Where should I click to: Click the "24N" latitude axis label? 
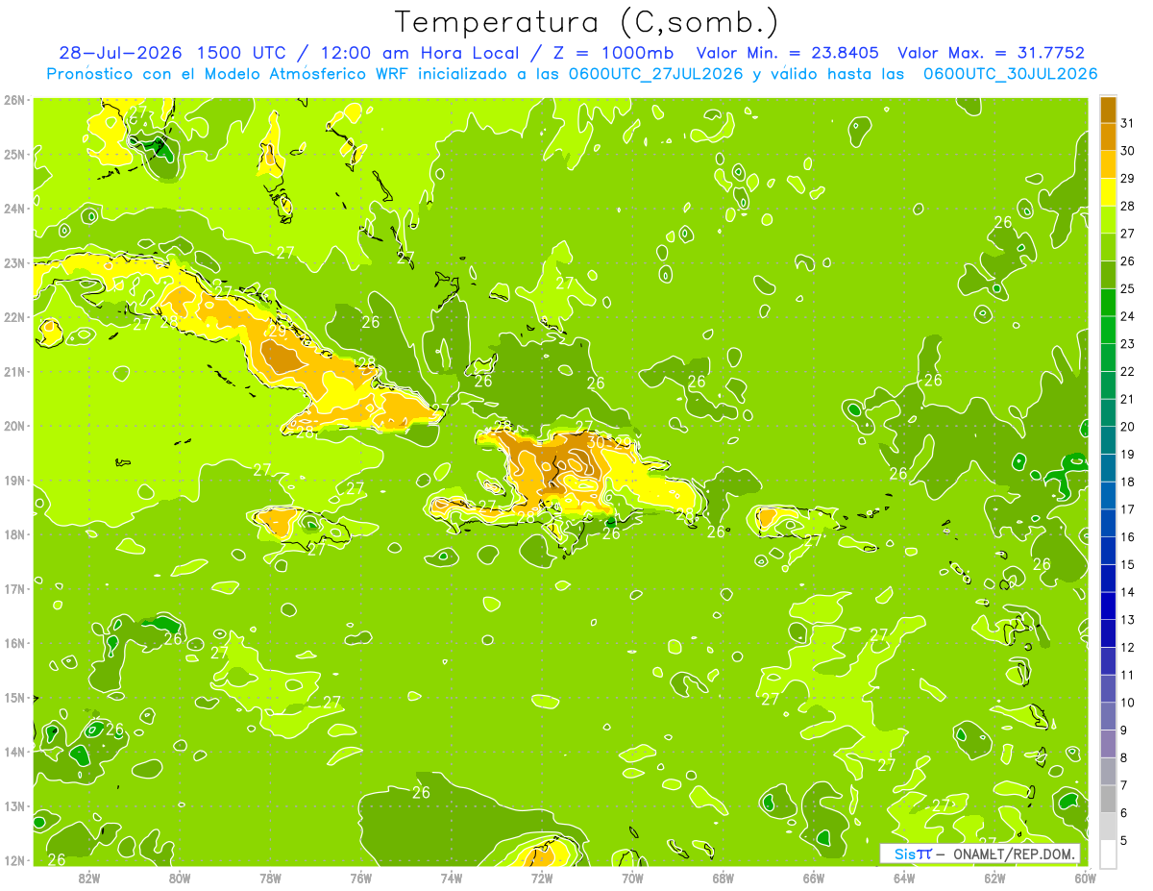point(15,208)
